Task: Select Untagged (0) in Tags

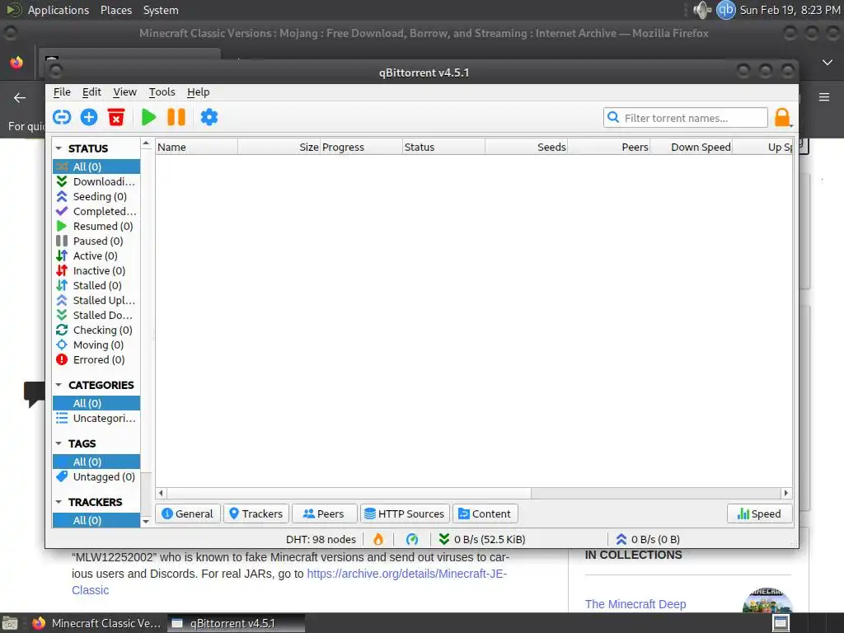Action: point(96,476)
